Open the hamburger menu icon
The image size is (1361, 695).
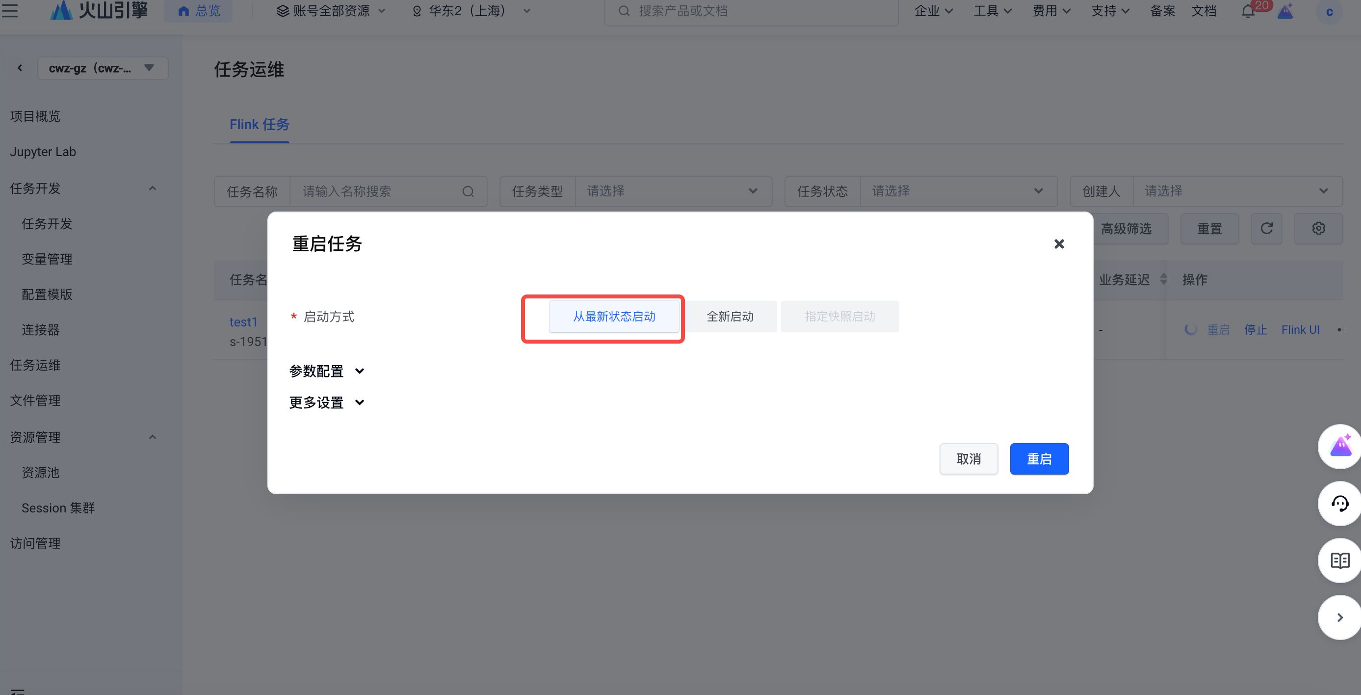[x=9, y=11]
